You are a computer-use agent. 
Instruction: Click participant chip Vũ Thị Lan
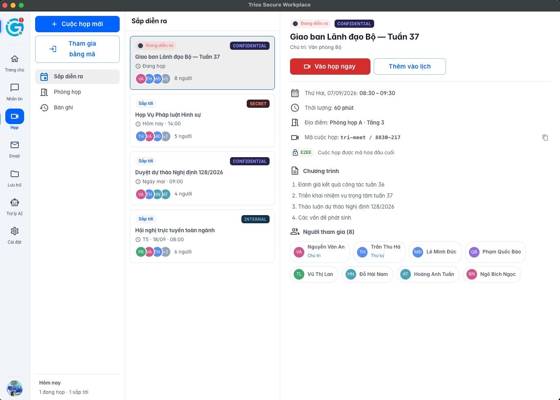[314, 274]
